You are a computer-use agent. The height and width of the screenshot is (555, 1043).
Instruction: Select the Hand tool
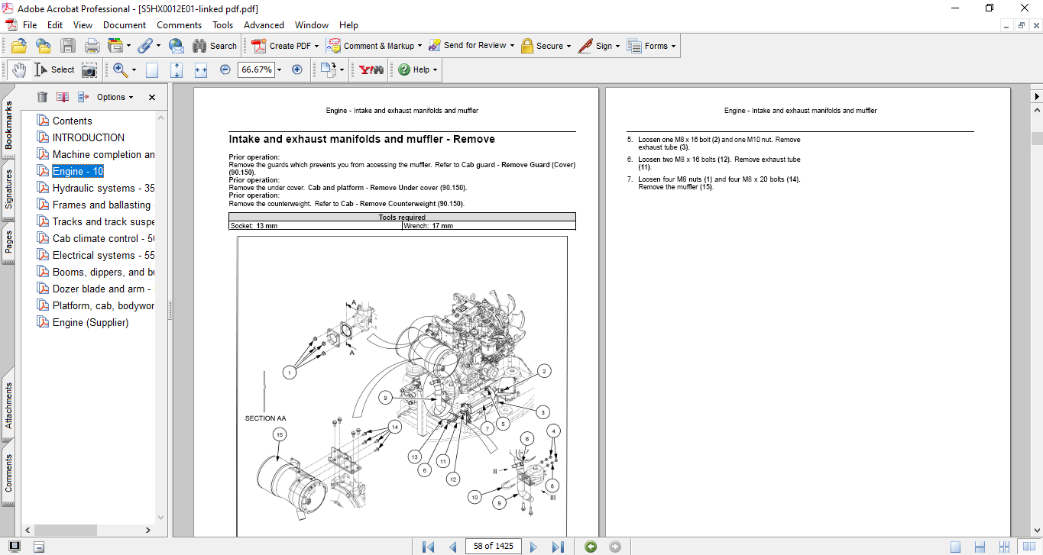[x=19, y=69]
